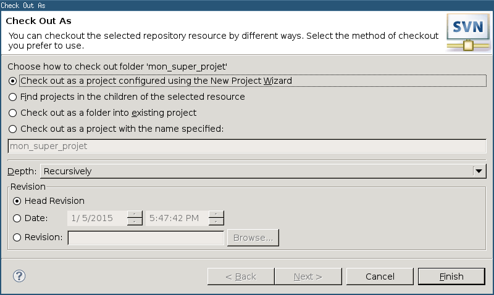Click the Finish button
494x295 pixels.
coord(451,277)
